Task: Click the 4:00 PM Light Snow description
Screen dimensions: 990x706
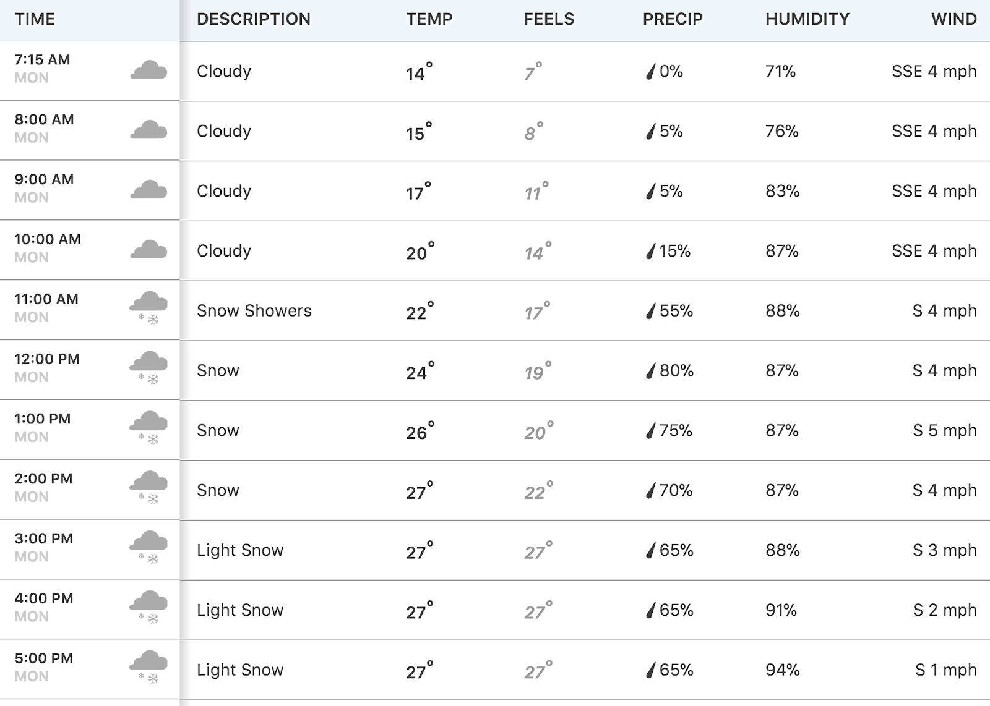Action: click(x=240, y=610)
